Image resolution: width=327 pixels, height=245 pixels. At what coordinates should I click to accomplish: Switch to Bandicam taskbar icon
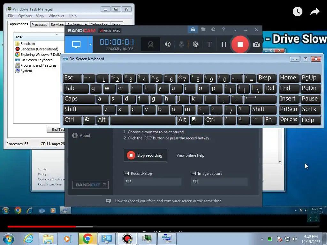tap(127, 239)
